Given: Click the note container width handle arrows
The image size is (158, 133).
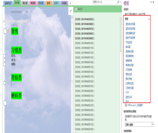Looking at the screenshot, I should (28, 21).
